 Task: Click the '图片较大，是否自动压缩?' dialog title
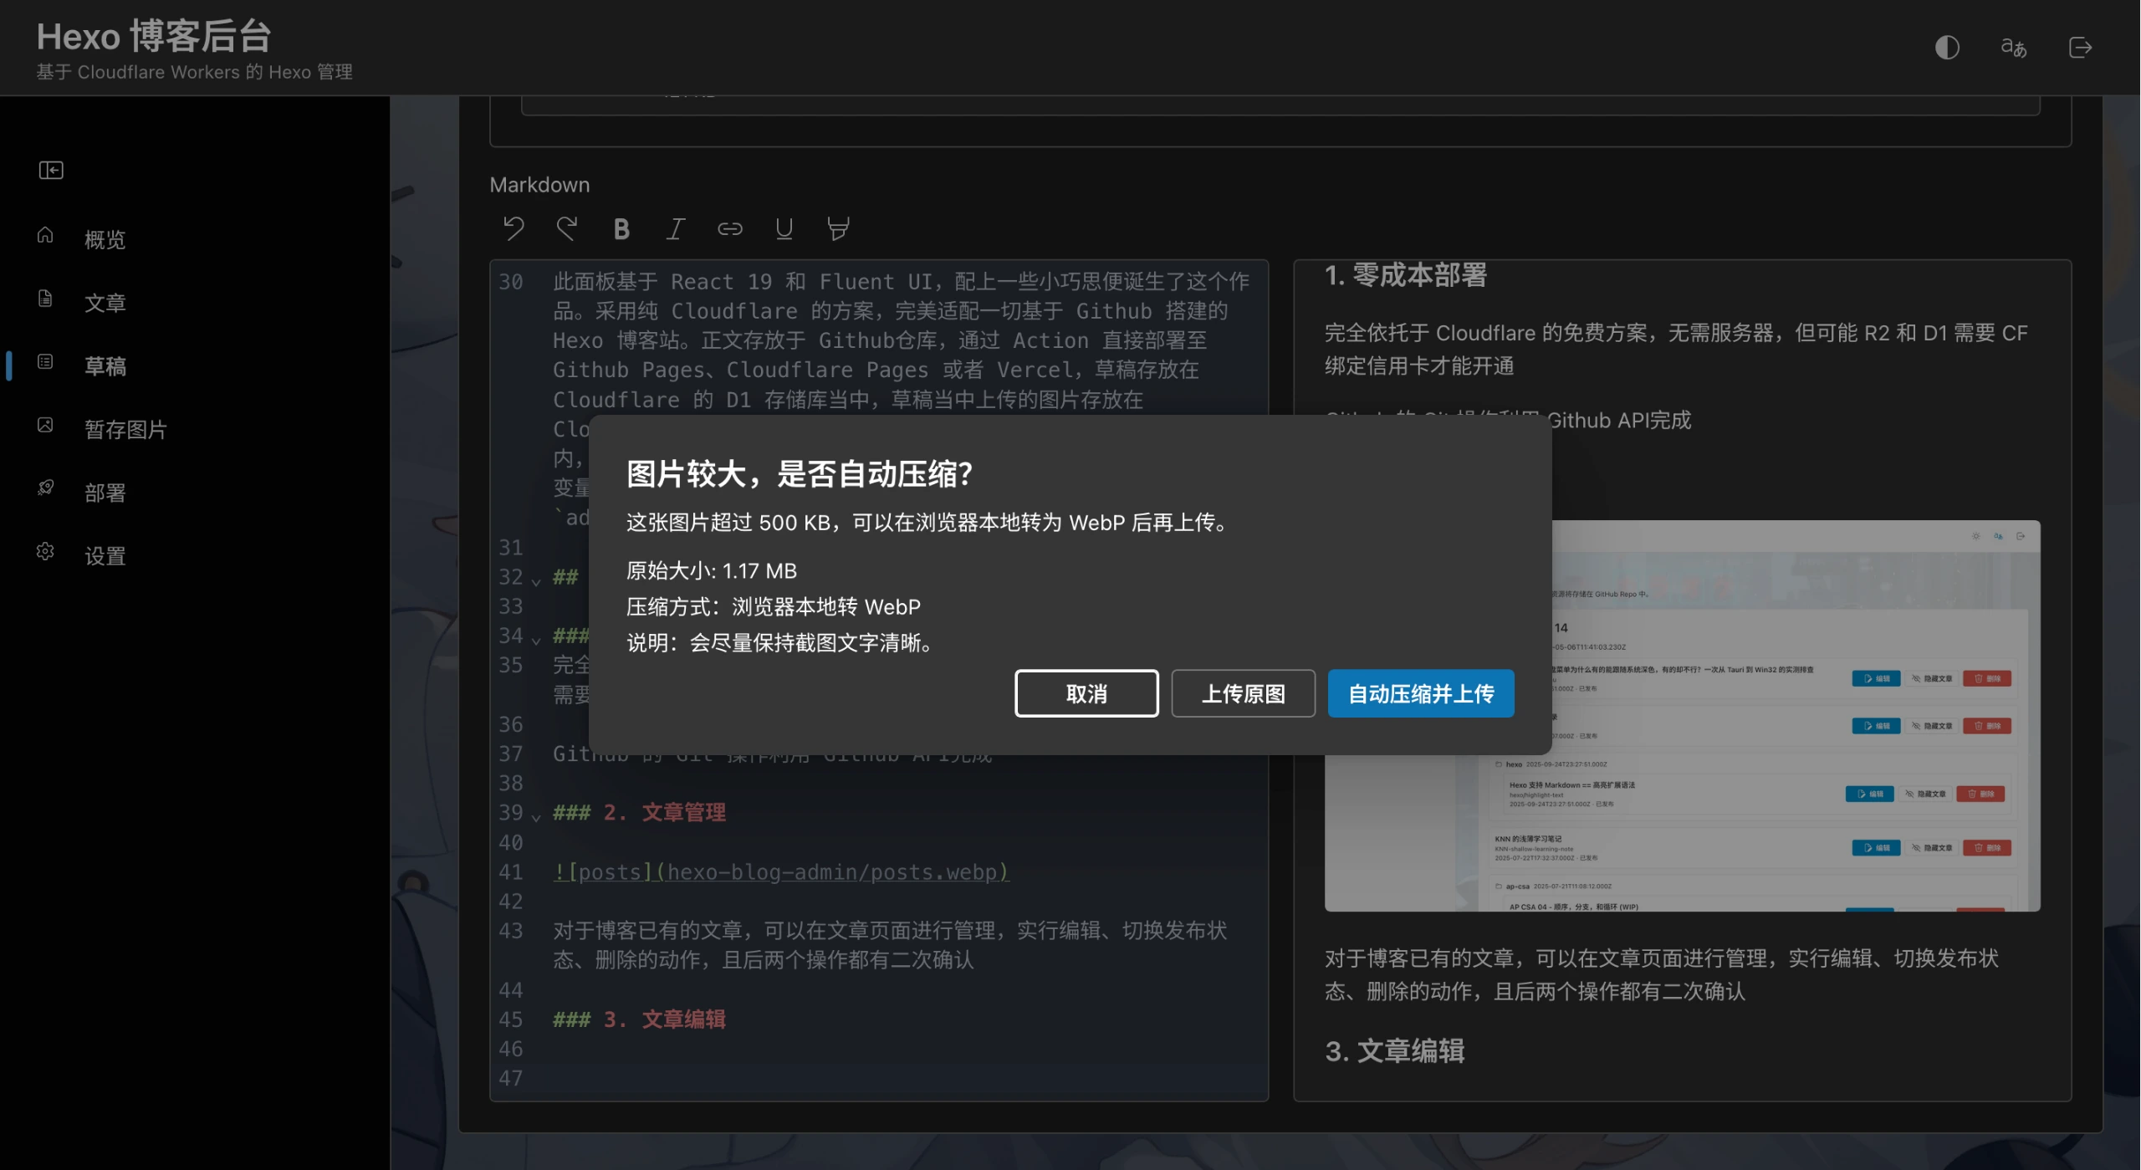pos(800,473)
